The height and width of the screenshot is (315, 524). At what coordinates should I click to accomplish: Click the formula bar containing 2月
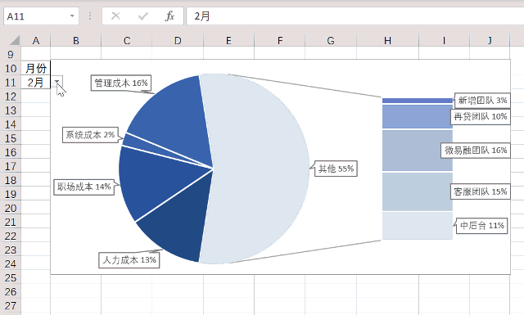click(x=355, y=16)
